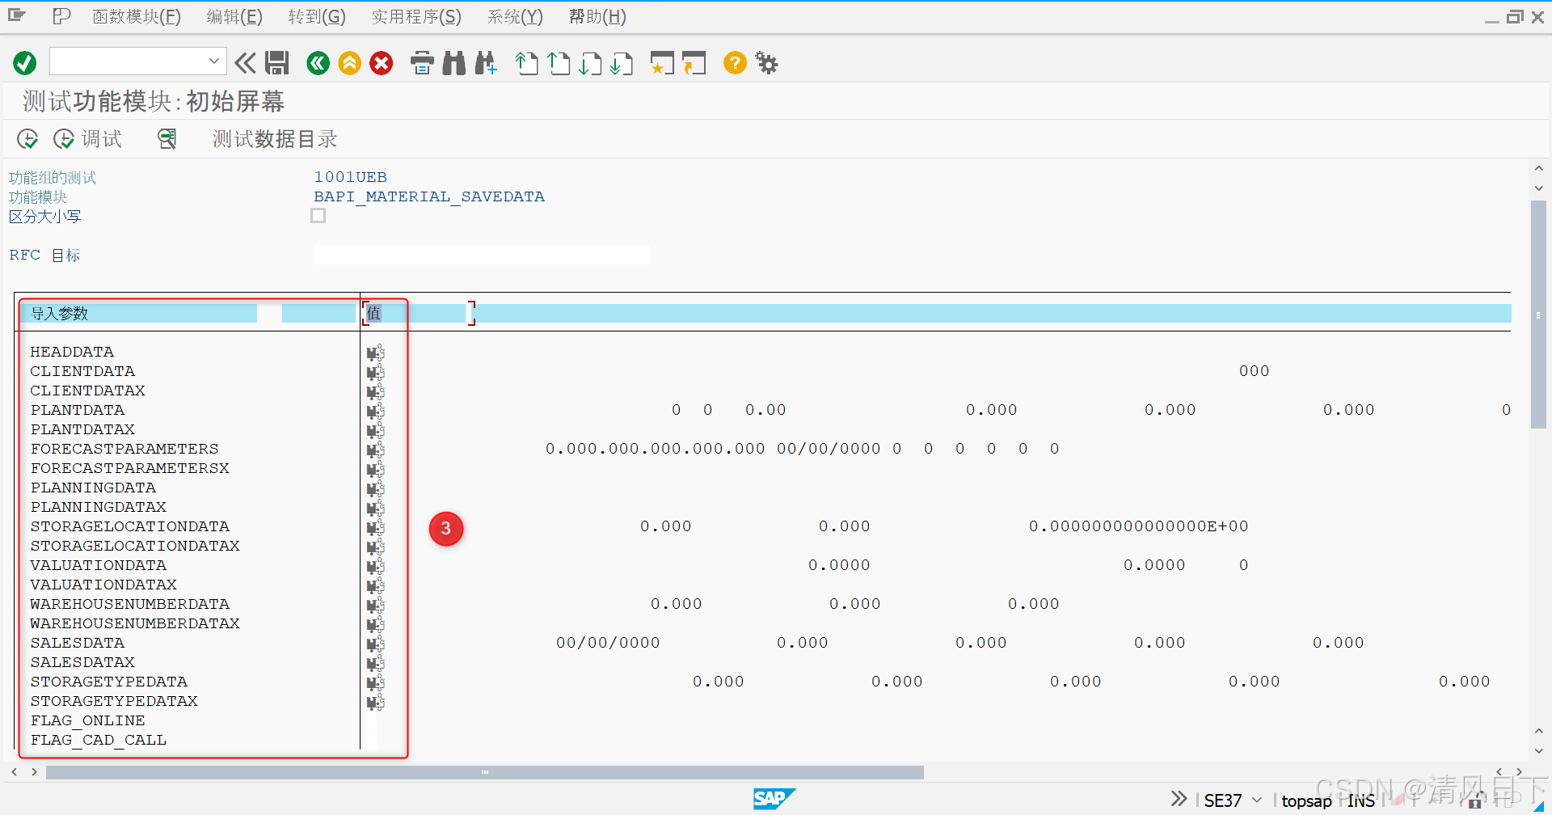
Task: Click the 调试 button
Action: click(89, 138)
